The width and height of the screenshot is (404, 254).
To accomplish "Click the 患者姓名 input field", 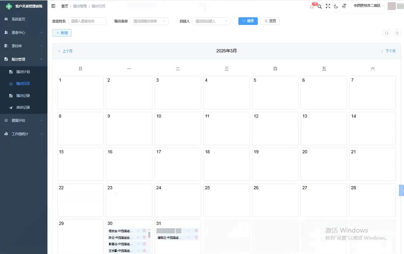I will (87, 21).
